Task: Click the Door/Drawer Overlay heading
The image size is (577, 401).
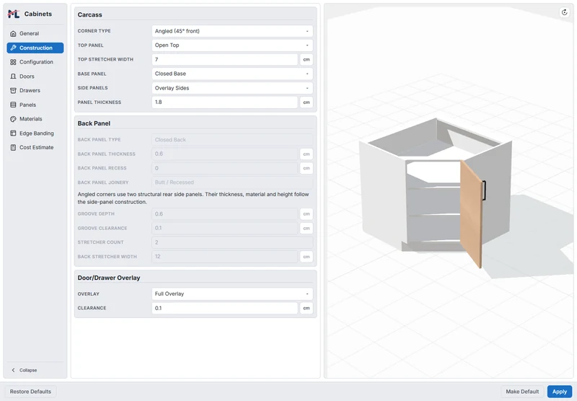Action: [x=109, y=278]
